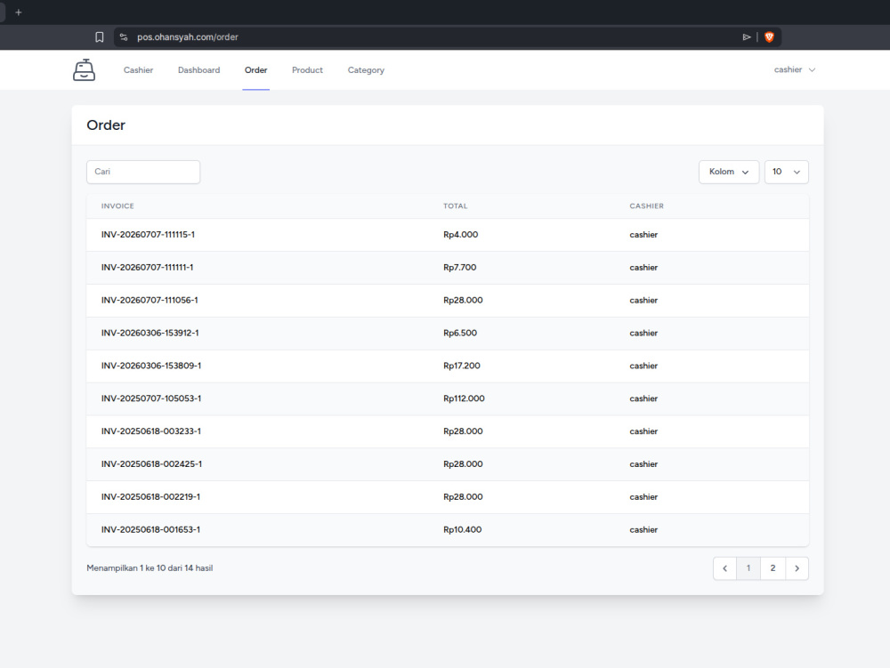
Task: Select invoice INV-20260707-111111-1
Action: pos(147,268)
